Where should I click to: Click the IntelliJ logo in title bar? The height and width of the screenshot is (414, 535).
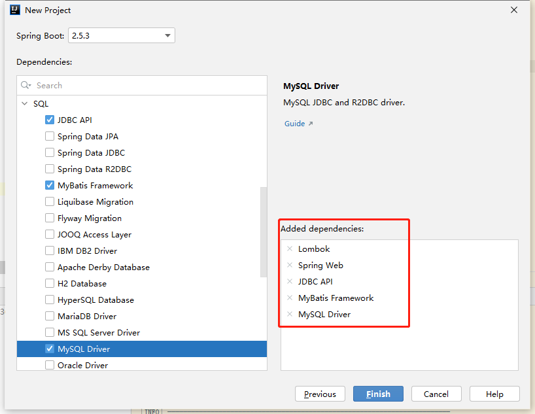tap(15, 10)
